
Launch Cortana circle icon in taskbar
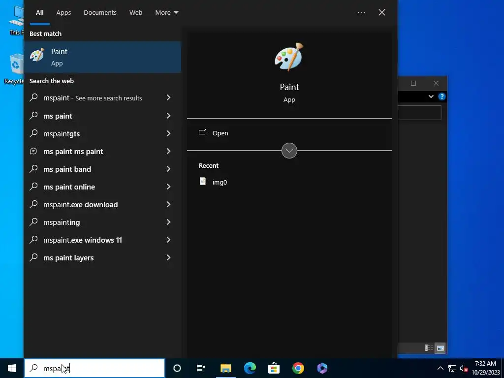point(177,368)
